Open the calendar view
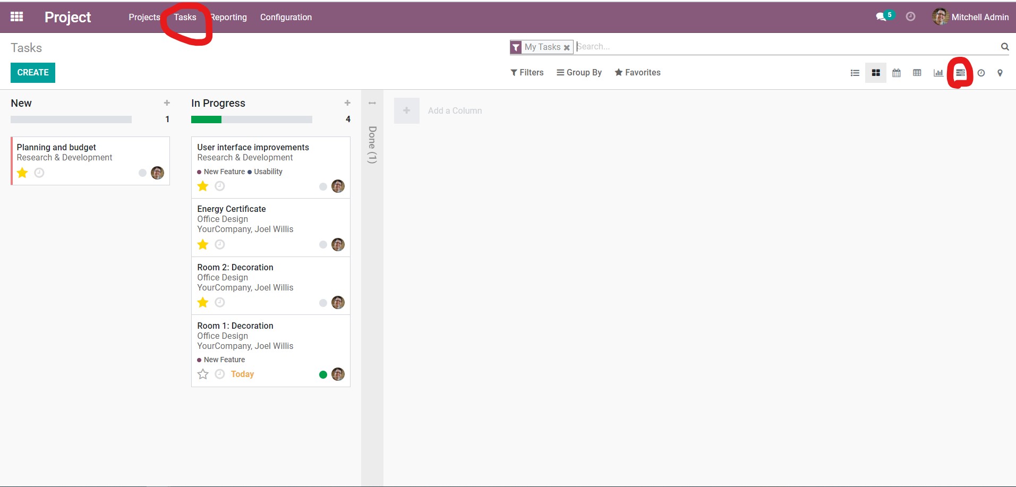1016x487 pixels. 897,73
